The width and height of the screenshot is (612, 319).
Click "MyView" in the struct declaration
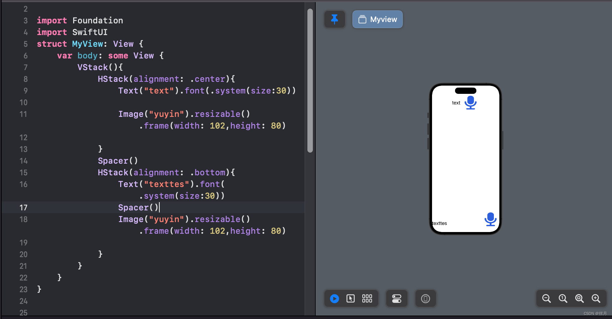click(88, 44)
